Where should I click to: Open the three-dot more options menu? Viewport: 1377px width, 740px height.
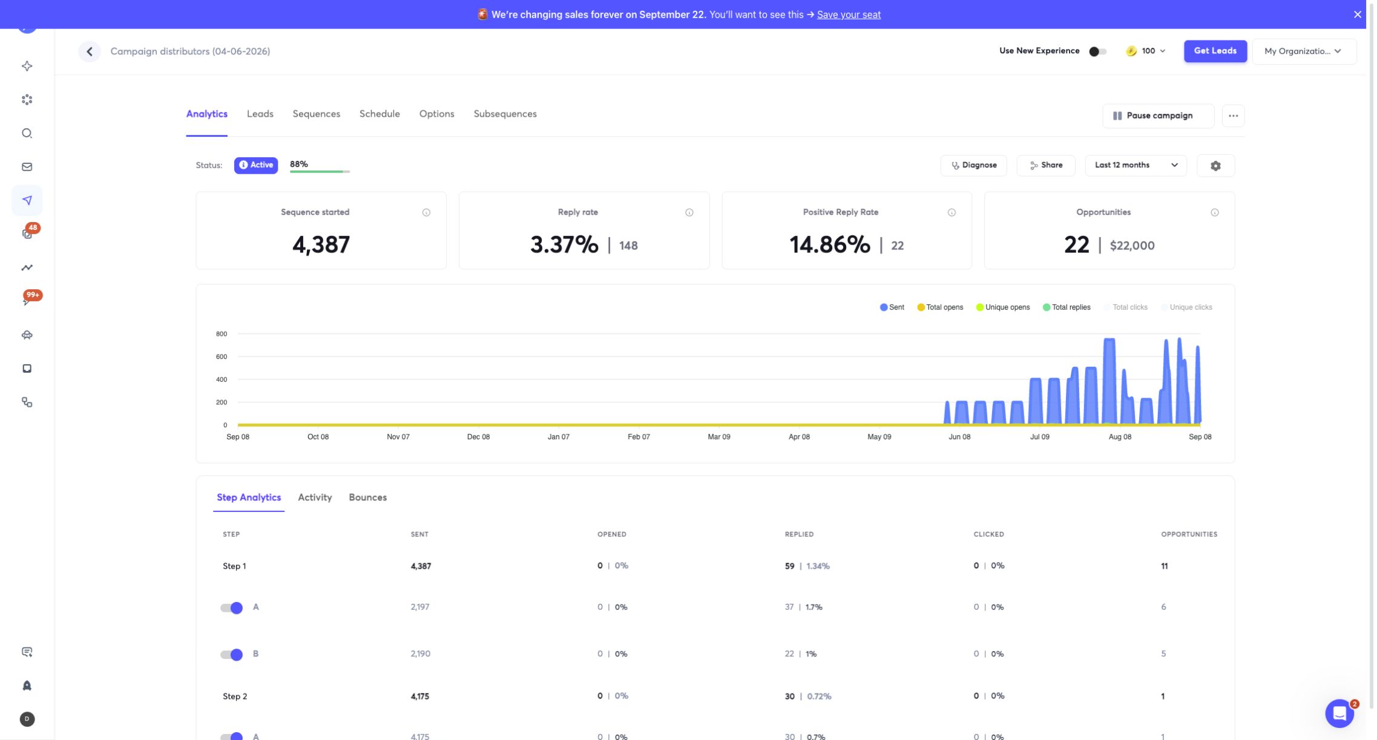(x=1233, y=116)
